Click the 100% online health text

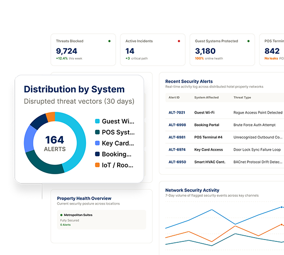click(x=209, y=58)
